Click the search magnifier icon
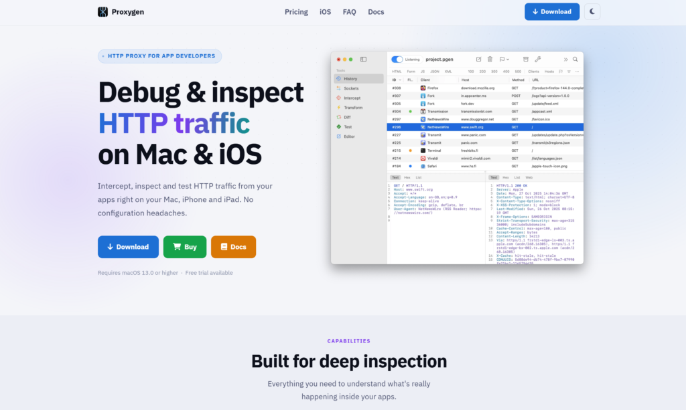This screenshot has width=686, height=410. point(575,60)
